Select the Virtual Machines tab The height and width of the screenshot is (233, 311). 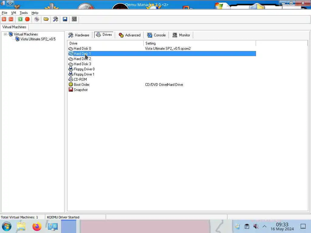coord(14,27)
